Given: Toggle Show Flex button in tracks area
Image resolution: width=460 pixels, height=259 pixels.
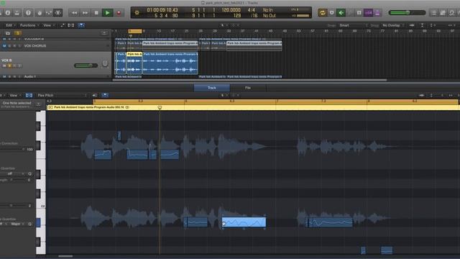Looking at the screenshot, I should click(x=71, y=26).
